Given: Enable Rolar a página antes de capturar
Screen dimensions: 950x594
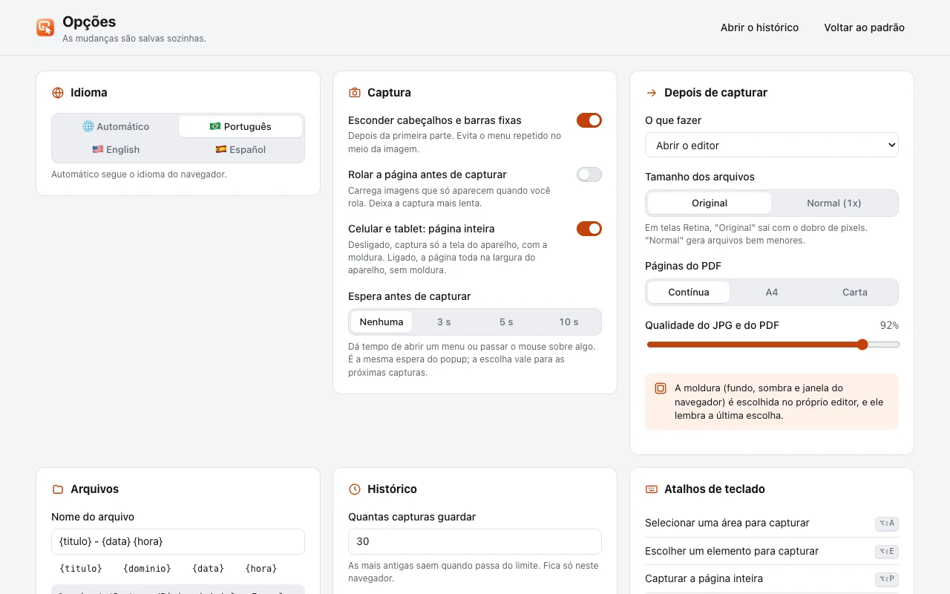Looking at the screenshot, I should (x=589, y=174).
